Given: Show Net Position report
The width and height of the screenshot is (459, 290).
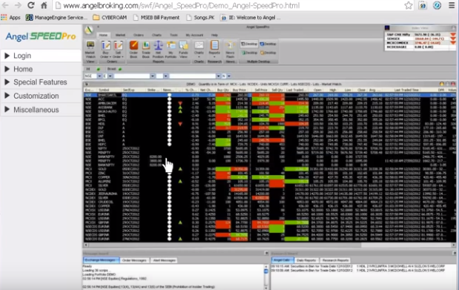Looking at the screenshot, I should 158,49.
